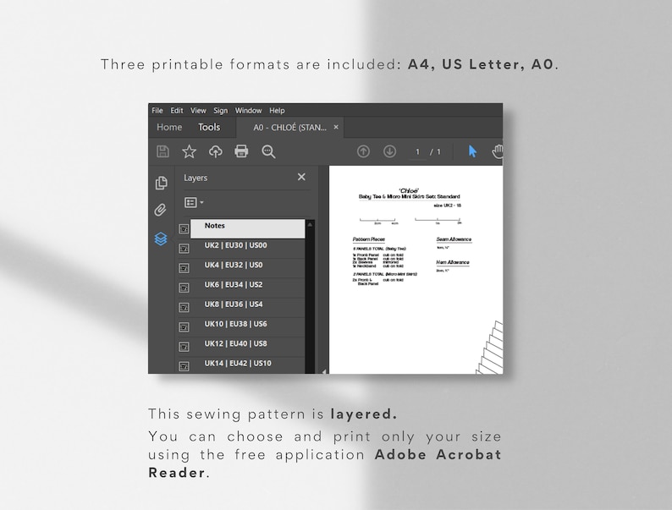Toggle visibility of UK10 | EU38 | US6 layer
The height and width of the screenshot is (510, 672).
click(184, 327)
